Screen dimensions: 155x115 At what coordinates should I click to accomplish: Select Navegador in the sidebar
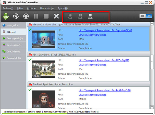click(13, 25)
